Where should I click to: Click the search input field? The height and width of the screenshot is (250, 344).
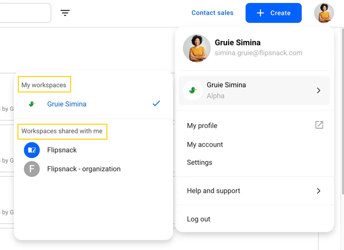pos(25,12)
